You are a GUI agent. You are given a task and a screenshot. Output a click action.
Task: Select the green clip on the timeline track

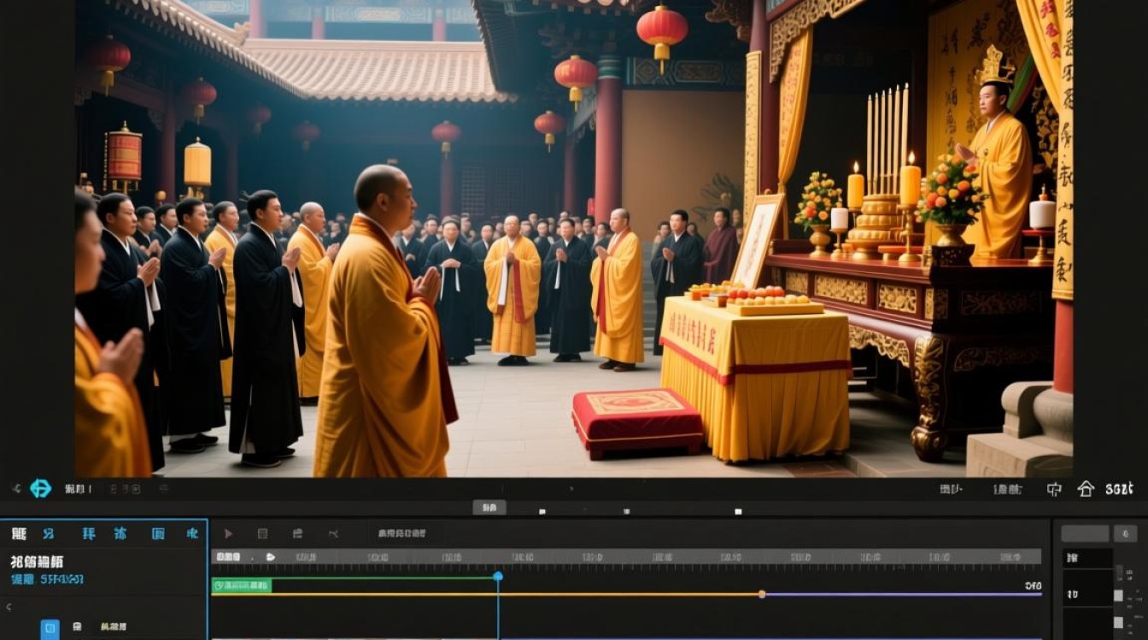click(x=242, y=585)
